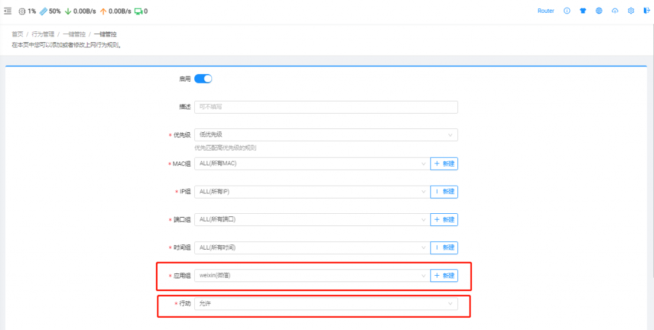Open the 行动 action dropdown
This screenshot has width=654, height=330.
(326, 304)
